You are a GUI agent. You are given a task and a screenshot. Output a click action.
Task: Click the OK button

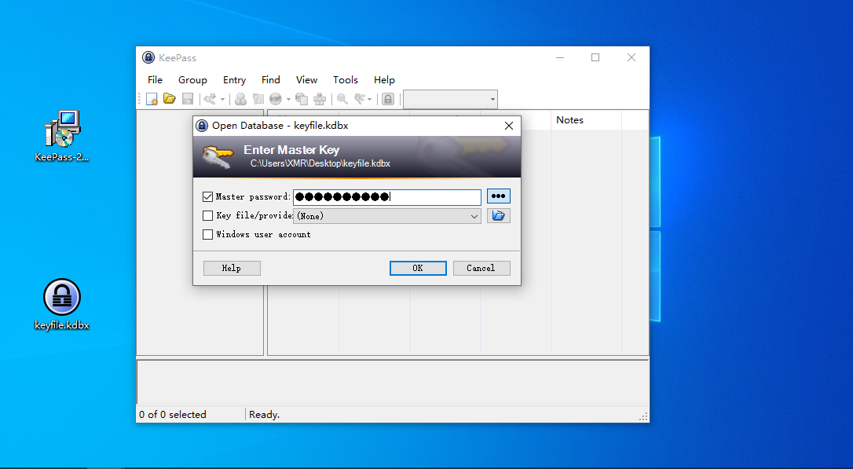click(418, 268)
